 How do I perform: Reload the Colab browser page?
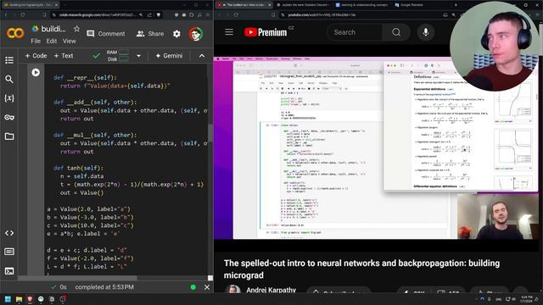23,15
